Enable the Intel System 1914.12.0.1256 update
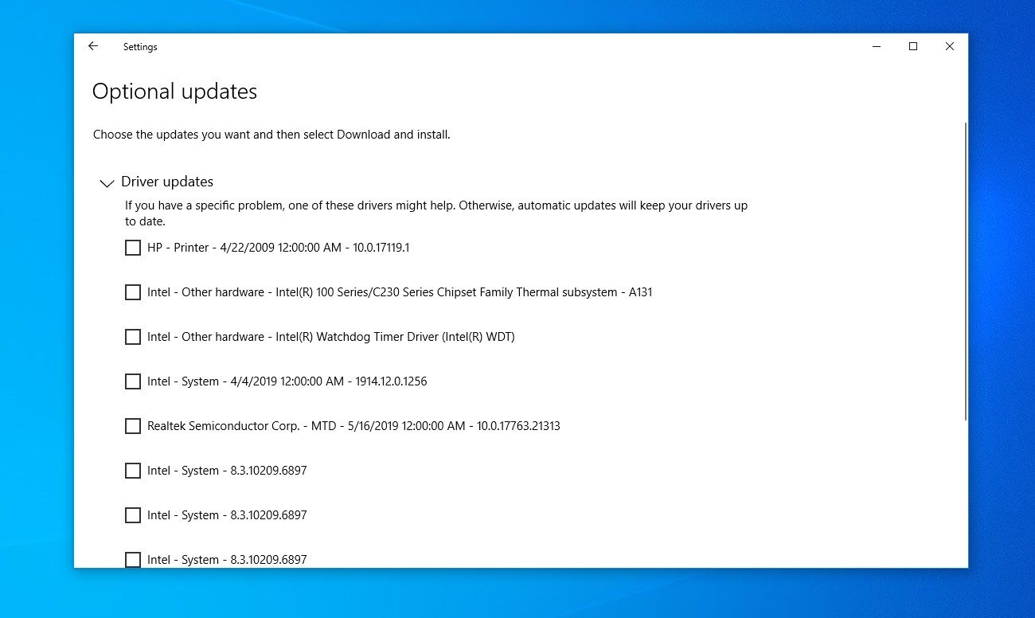The height and width of the screenshot is (618, 1035). 133,381
